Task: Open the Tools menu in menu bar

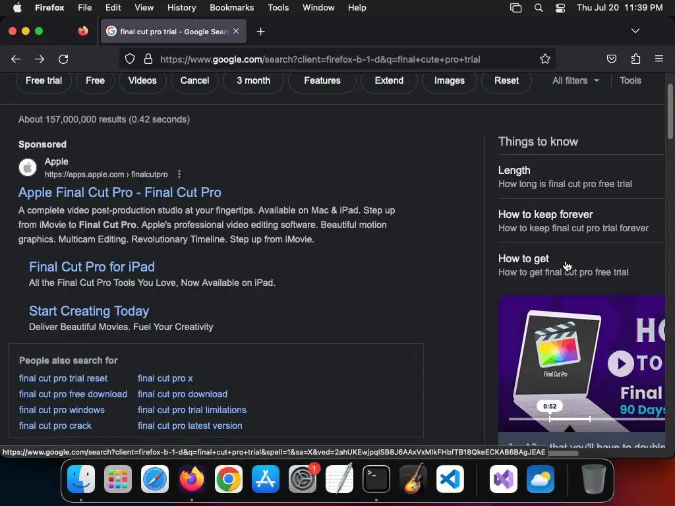Action: (x=278, y=8)
